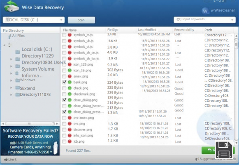Screen dimensions: 239x165
Task: Click the folder icon next to Directory111078
Action: 18,94
